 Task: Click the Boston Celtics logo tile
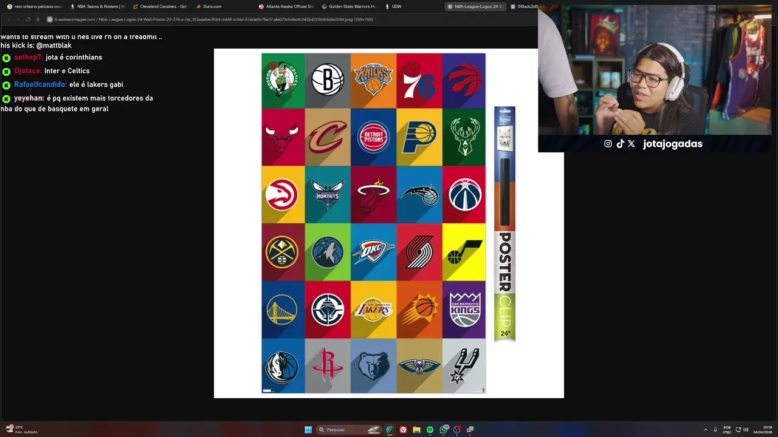(283, 80)
